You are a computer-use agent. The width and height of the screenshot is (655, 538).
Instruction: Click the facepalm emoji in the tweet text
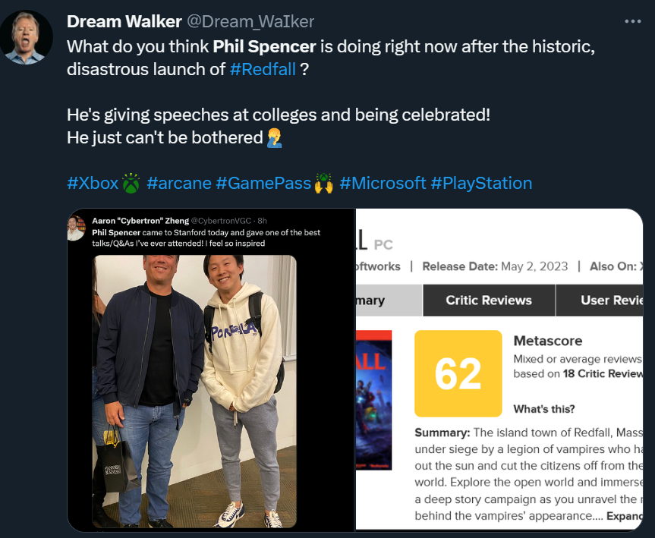[275, 137]
